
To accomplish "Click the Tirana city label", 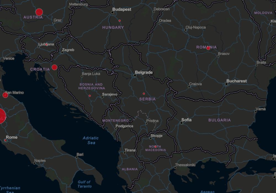I will 130,150.
